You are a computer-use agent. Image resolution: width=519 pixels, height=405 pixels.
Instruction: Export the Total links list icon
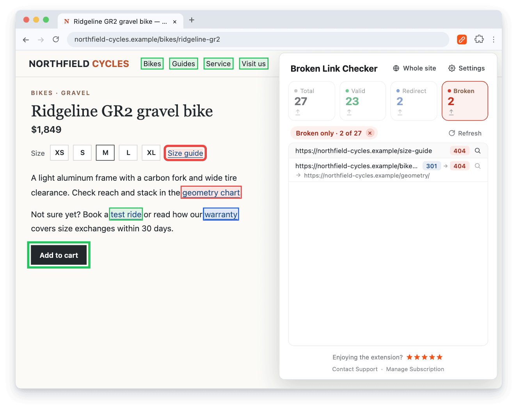[x=298, y=112]
